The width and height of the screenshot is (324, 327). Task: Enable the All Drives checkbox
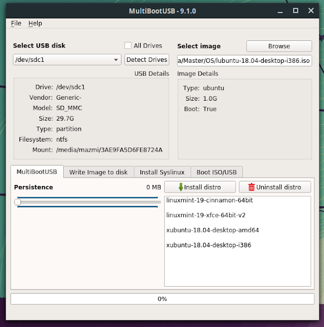pos(128,45)
